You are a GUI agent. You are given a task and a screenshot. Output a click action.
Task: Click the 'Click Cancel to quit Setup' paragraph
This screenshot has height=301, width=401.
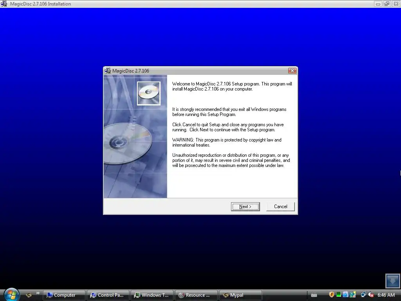click(228, 127)
